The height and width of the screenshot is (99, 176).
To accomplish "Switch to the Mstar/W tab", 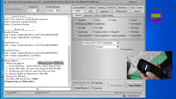I will 137,11.
